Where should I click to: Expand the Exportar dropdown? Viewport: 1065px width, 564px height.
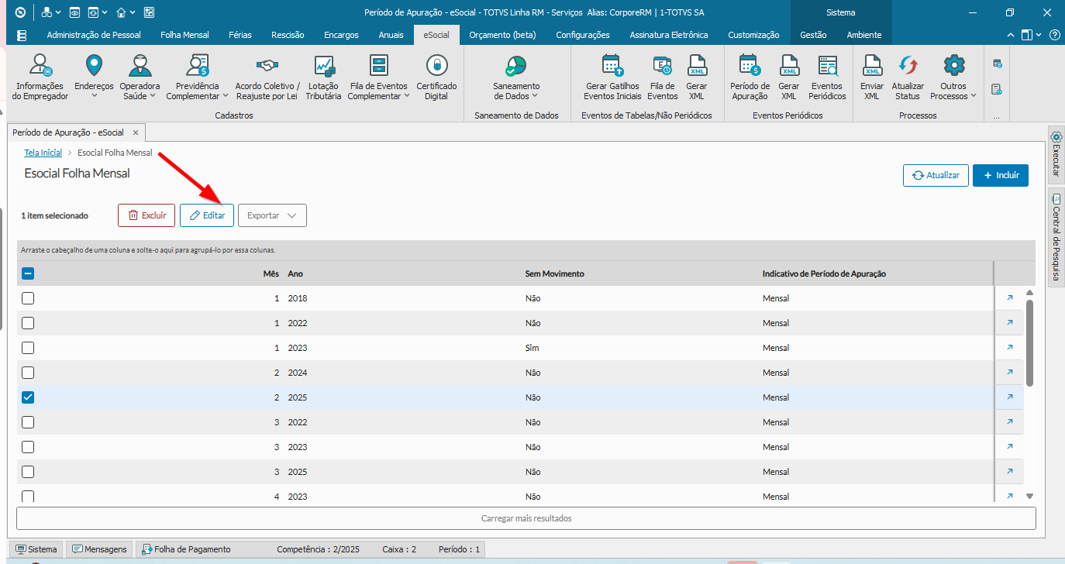coord(272,215)
